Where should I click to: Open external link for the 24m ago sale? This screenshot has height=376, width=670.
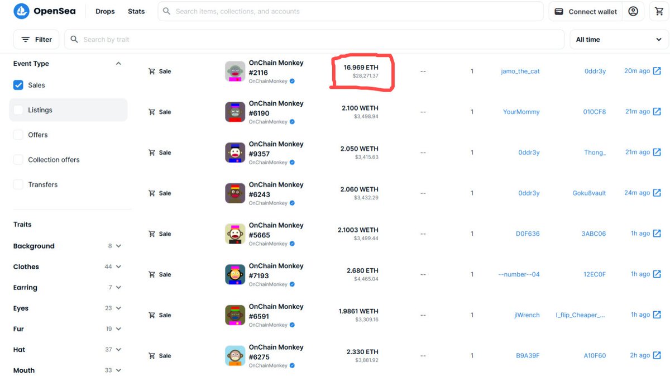657,193
